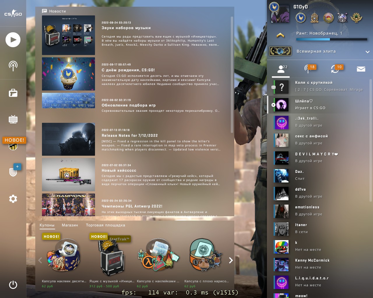Viewport: 373px width, 298px height.
Task: Open the Звуки наборов музыки news headline
Action: pos(126,28)
